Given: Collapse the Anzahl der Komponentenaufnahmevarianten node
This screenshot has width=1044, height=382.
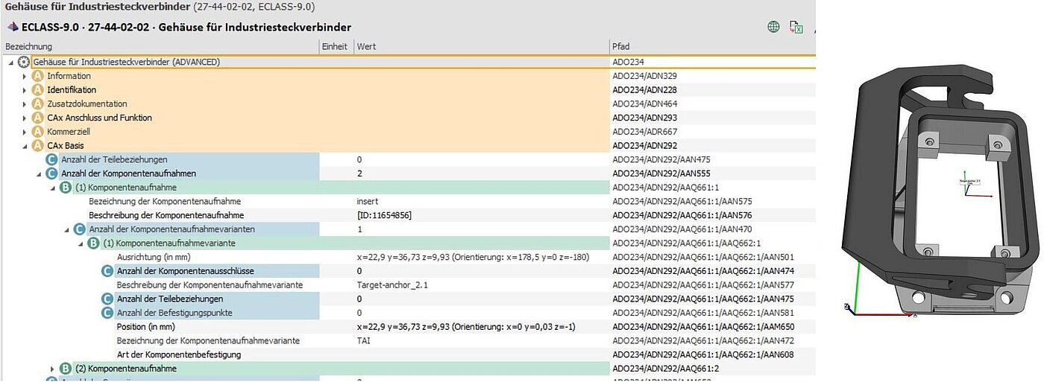Looking at the screenshot, I should 66,229.
